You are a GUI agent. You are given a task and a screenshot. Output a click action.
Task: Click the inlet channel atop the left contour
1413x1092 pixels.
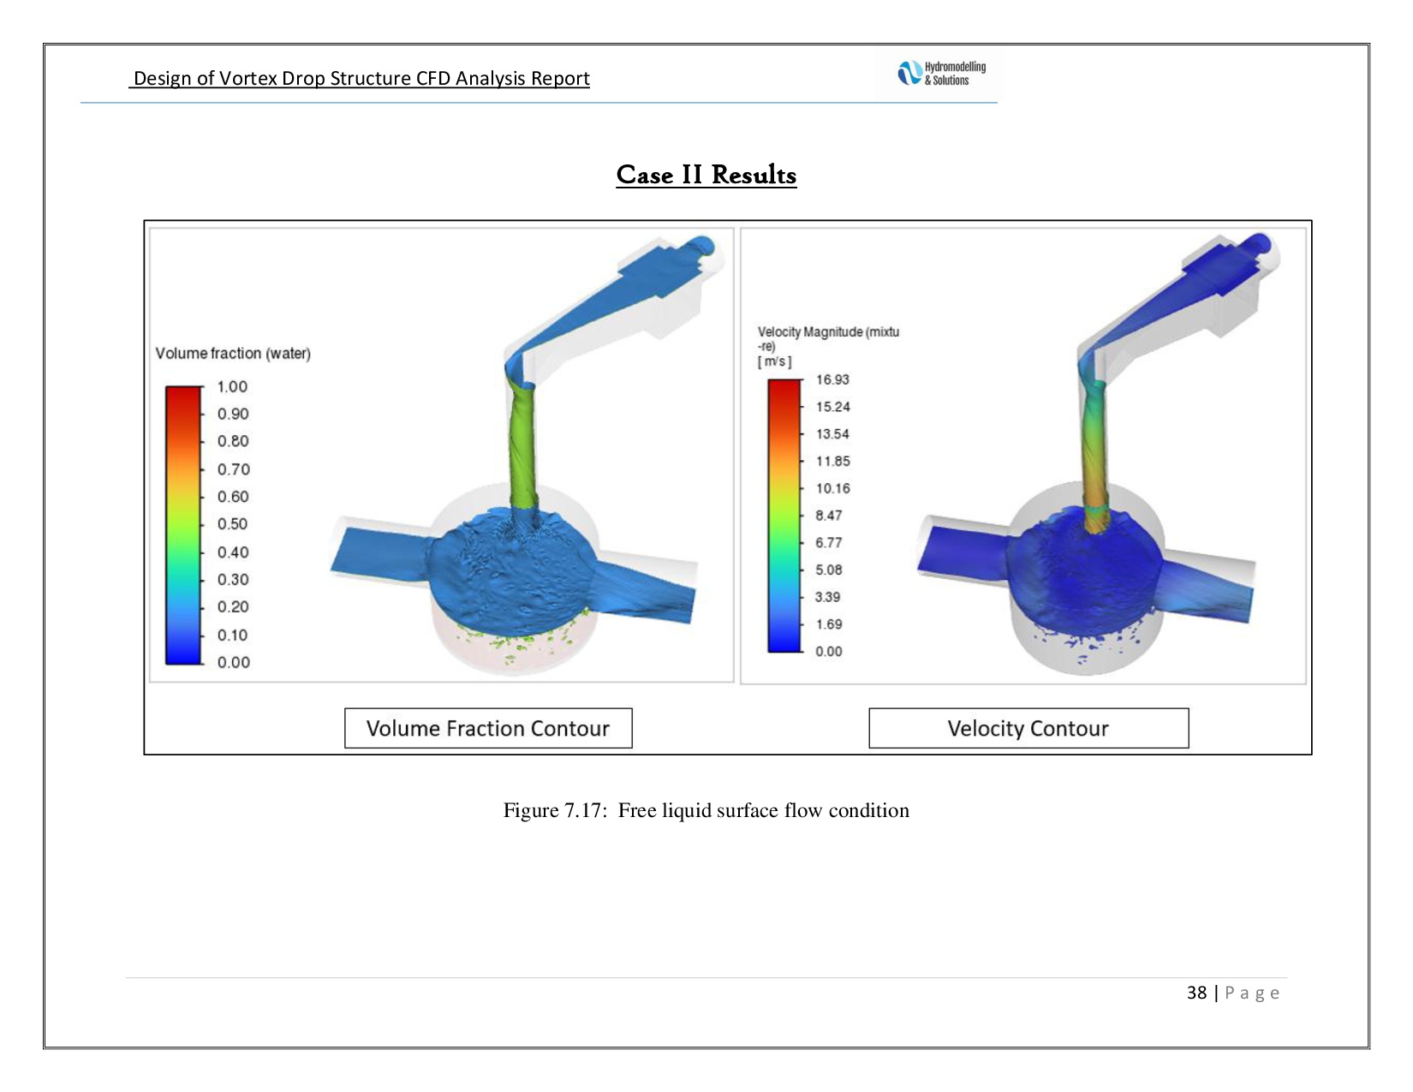pyautogui.click(x=617, y=300)
